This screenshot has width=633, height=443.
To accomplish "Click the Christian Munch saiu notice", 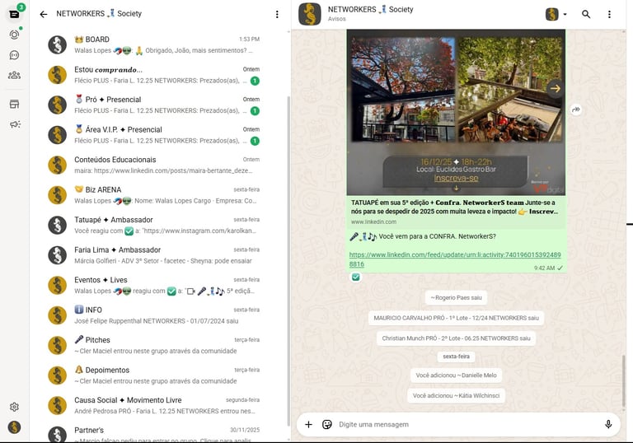I will click(456, 338).
